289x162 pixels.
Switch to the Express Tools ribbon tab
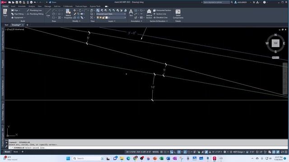[95, 6]
